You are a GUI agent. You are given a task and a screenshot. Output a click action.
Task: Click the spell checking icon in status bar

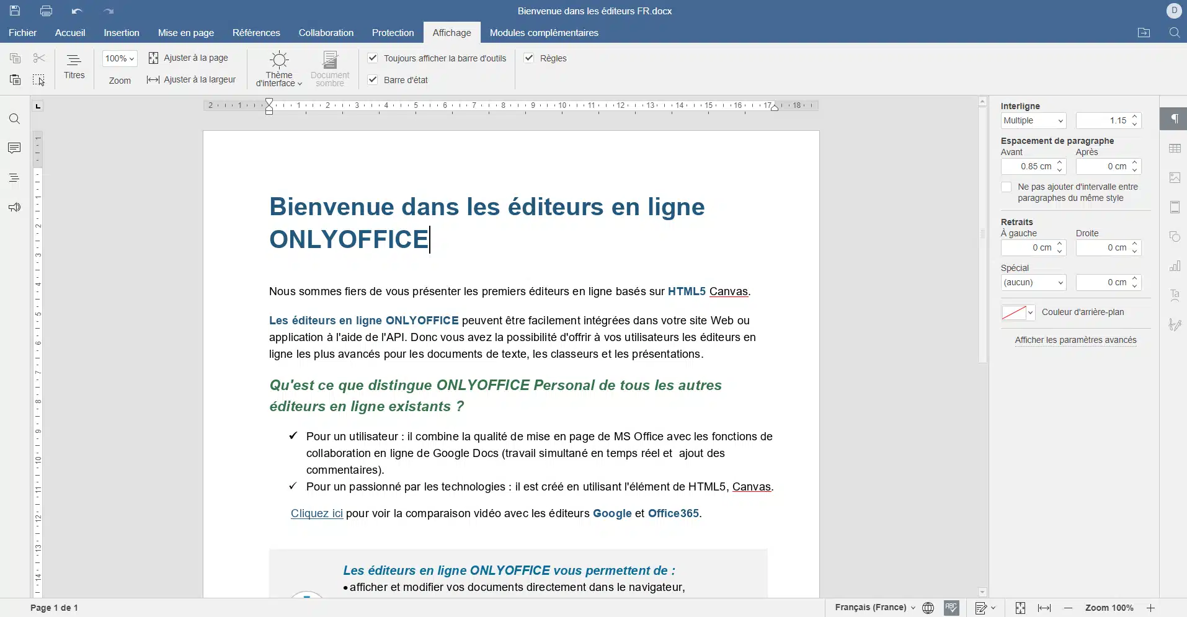951,608
